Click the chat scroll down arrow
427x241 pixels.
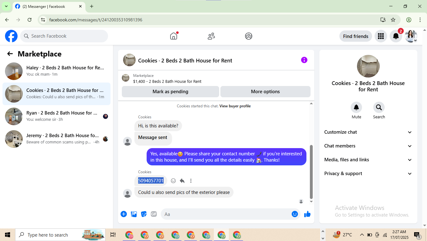(x=311, y=201)
